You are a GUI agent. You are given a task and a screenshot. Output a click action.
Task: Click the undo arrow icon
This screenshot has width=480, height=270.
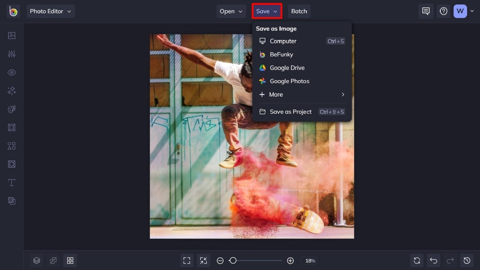[433, 260]
